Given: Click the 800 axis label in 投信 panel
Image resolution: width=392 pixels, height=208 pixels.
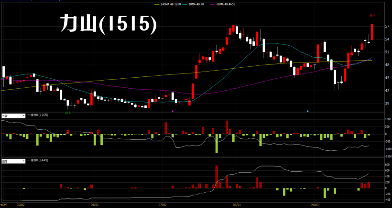Looking at the screenshot, I should [387, 165].
